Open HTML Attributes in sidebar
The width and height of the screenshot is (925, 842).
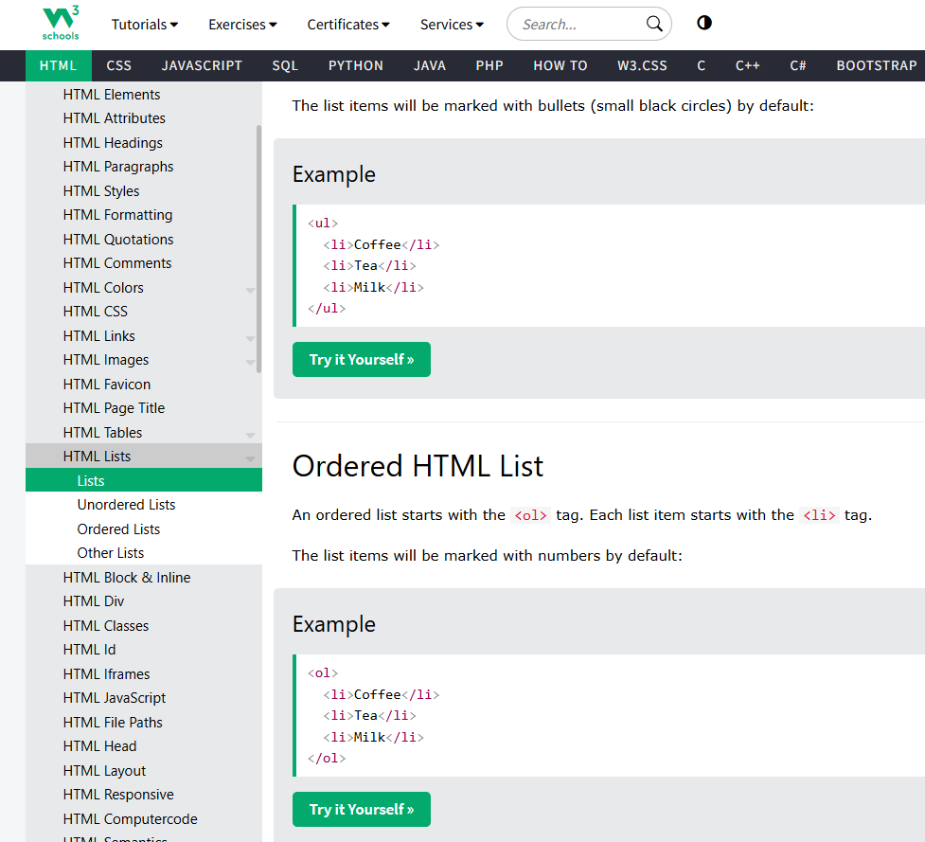point(143,118)
